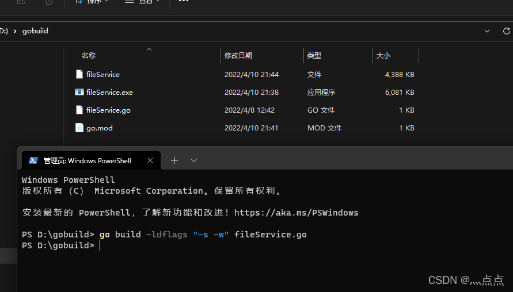The width and height of the screenshot is (513, 292).
Task: Click the date 2022/4/10 21:44
Action: pyautogui.click(x=252, y=75)
